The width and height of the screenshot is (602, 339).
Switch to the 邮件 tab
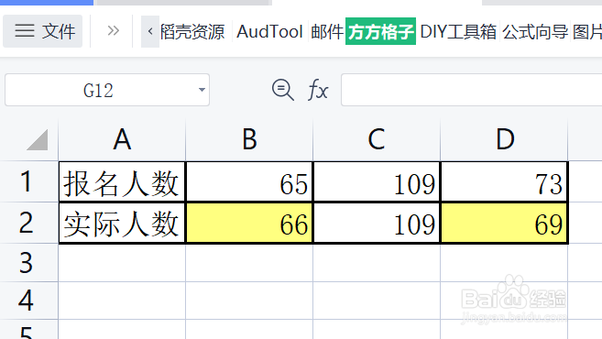pyautogui.click(x=327, y=31)
